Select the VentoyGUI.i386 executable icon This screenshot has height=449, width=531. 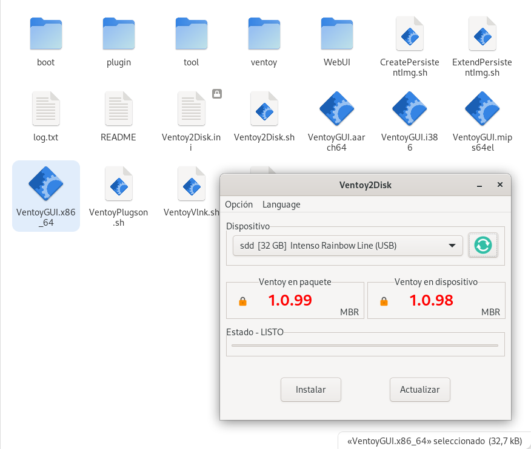tap(410, 108)
